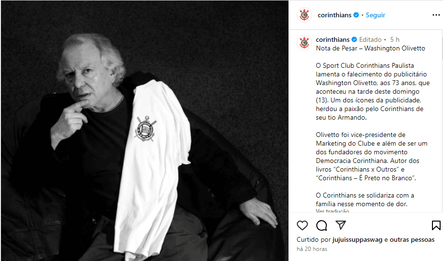443x261 pixels.
Task: Share the post with the paper plane icon
Action: [x=341, y=225]
